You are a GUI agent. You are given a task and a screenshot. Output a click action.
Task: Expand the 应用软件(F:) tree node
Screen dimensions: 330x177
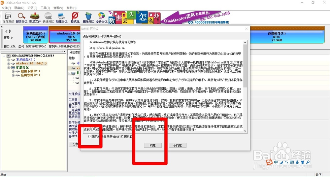(x=13, y=75)
